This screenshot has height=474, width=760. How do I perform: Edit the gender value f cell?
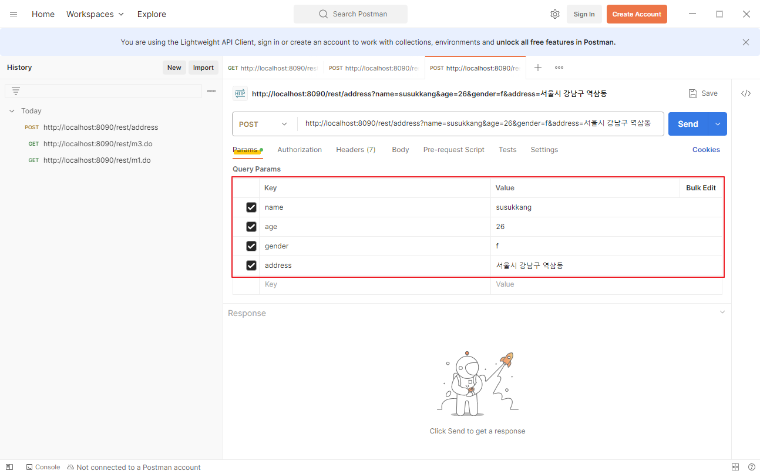point(606,246)
